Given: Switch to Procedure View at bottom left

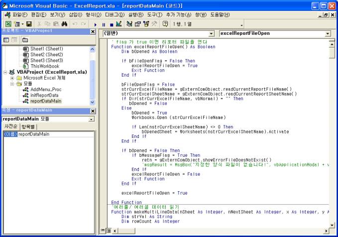Looking at the screenshot, I should (x=103, y=231).
